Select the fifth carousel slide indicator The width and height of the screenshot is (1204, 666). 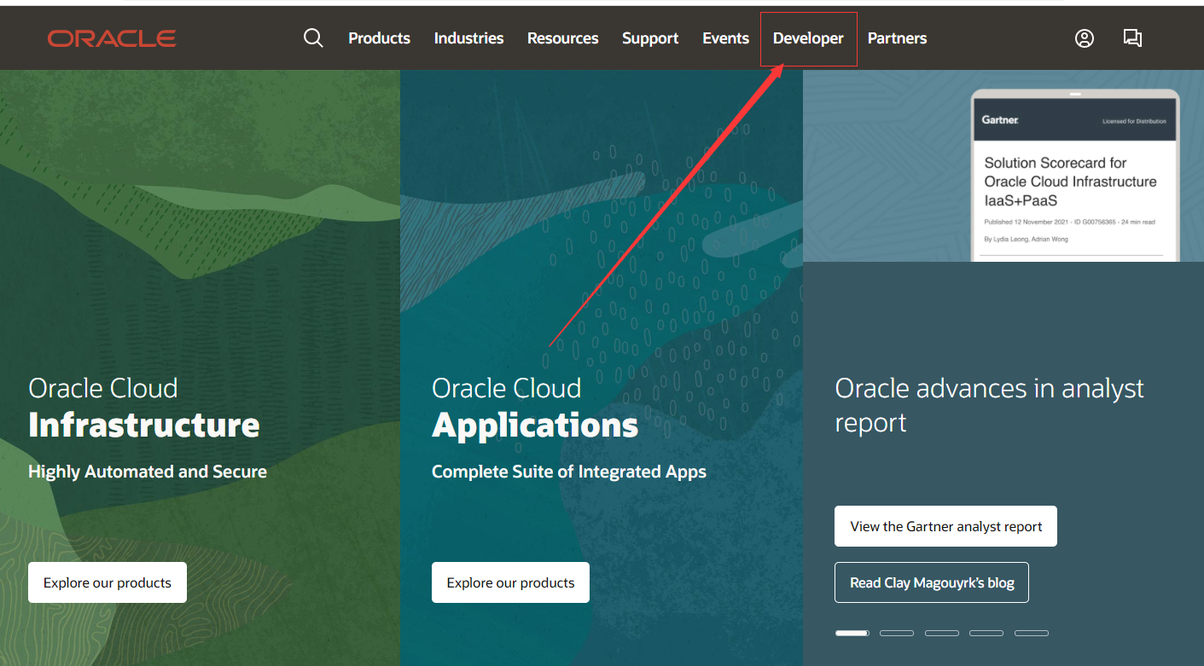[1032, 633]
